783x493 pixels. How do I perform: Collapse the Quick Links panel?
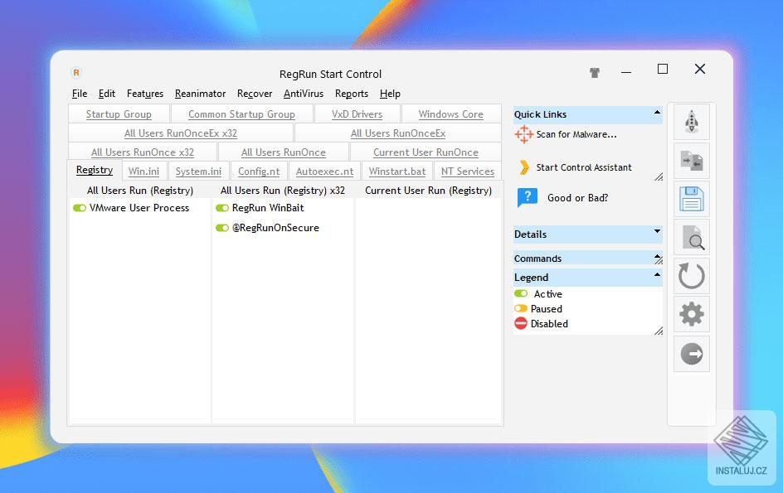(657, 113)
